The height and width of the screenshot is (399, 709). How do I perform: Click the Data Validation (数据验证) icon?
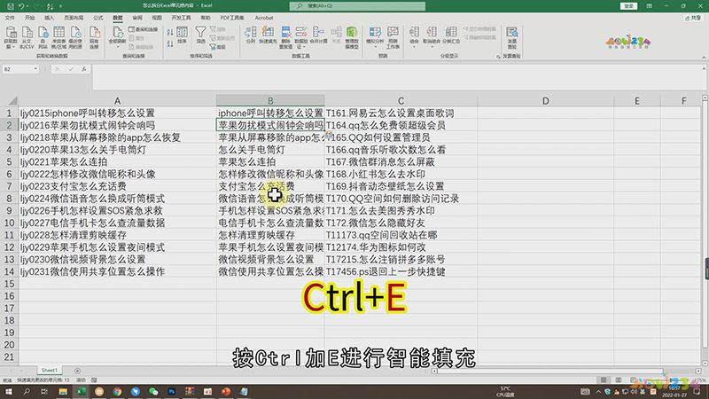[x=301, y=33]
